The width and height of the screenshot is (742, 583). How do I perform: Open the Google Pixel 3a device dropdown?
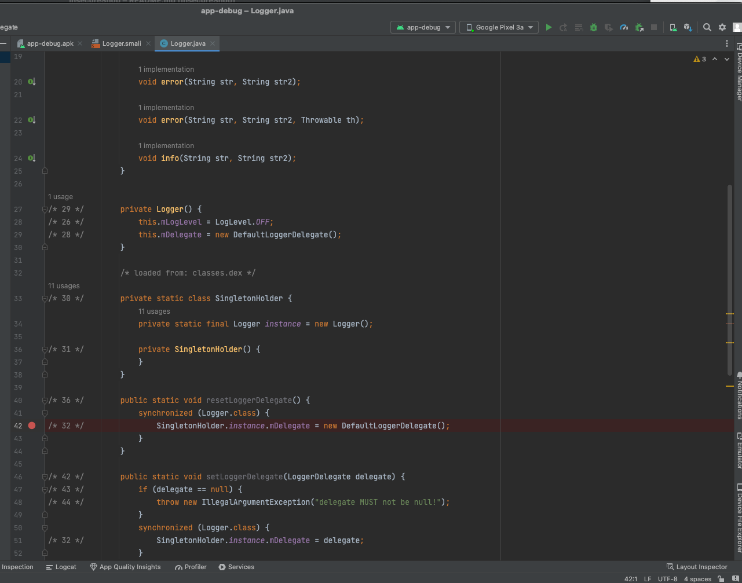[x=499, y=27]
